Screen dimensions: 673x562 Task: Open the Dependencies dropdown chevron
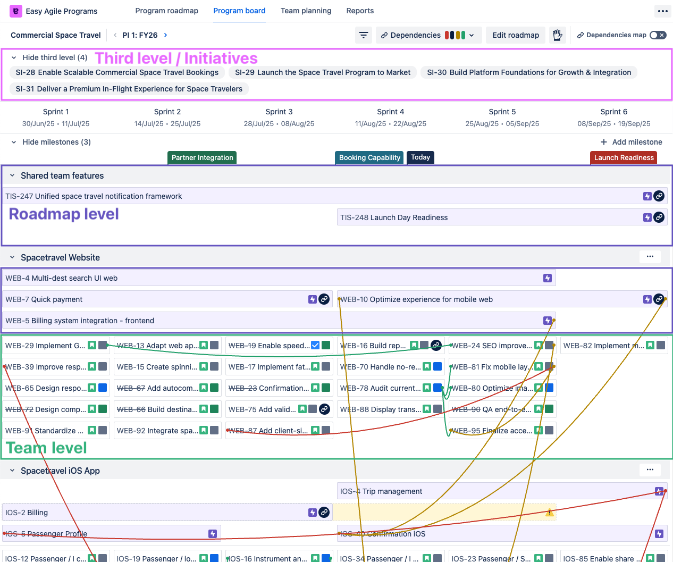tap(471, 35)
